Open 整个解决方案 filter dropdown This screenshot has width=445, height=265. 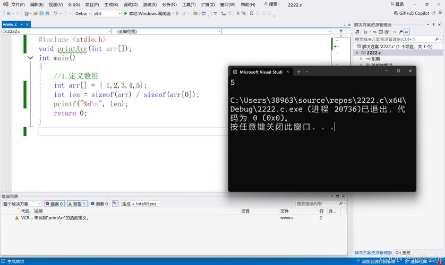coord(22,204)
